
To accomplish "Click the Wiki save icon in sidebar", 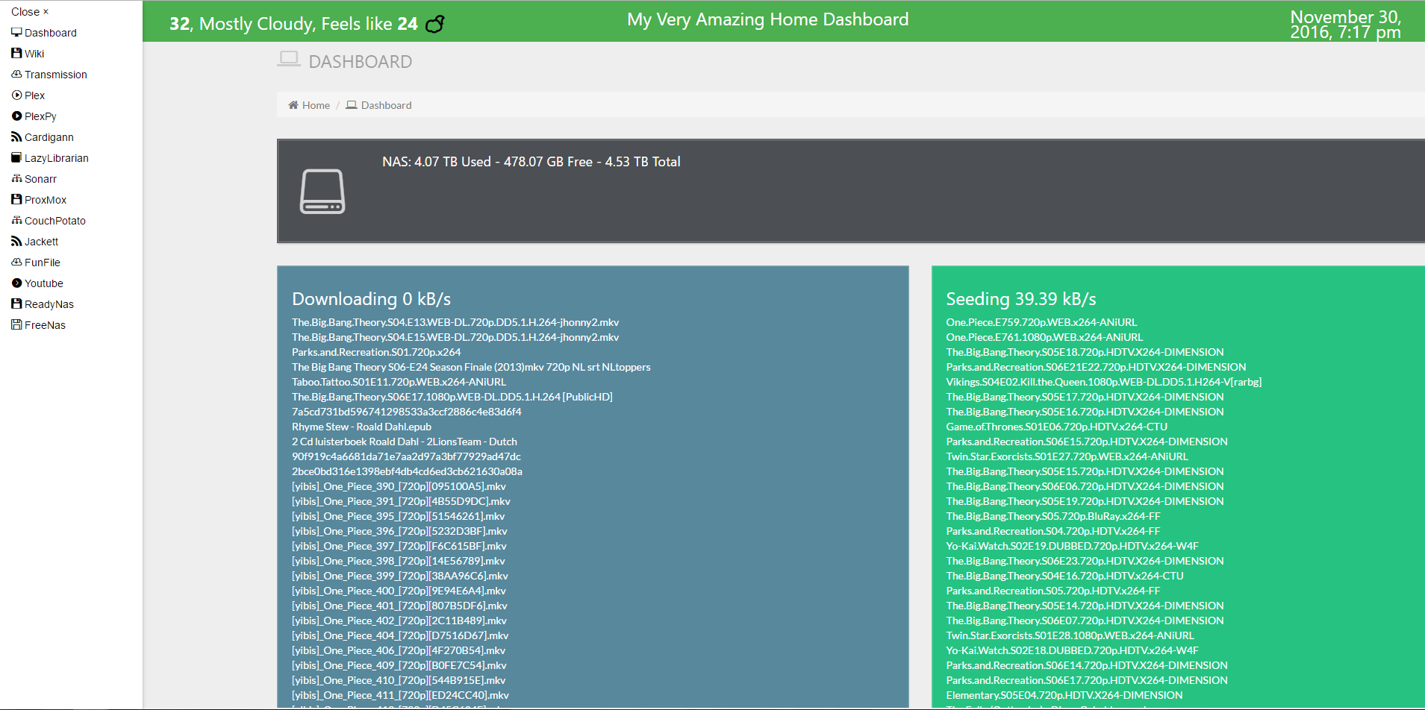I will point(16,53).
